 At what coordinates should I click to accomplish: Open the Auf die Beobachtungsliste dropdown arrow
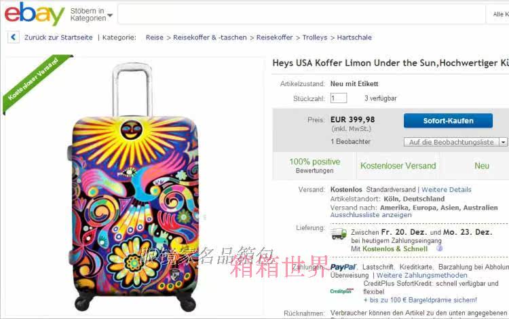tap(503, 142)
